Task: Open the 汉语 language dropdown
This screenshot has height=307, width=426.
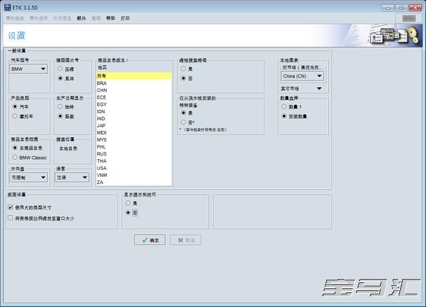Action: pos(72,178)
